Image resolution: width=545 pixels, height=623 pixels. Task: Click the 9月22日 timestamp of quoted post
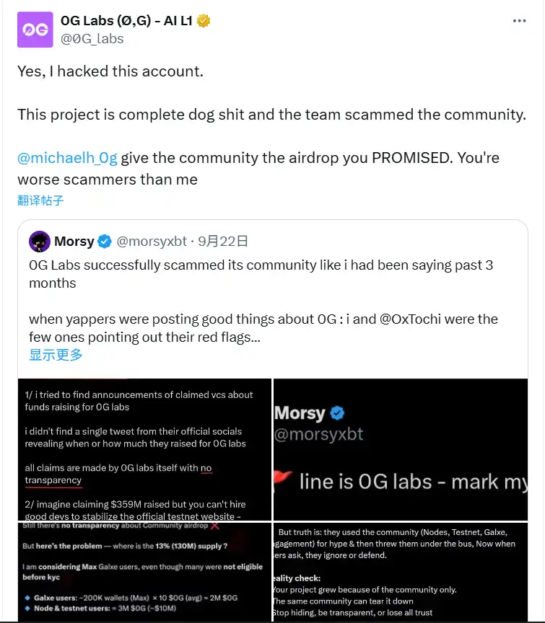223,241
